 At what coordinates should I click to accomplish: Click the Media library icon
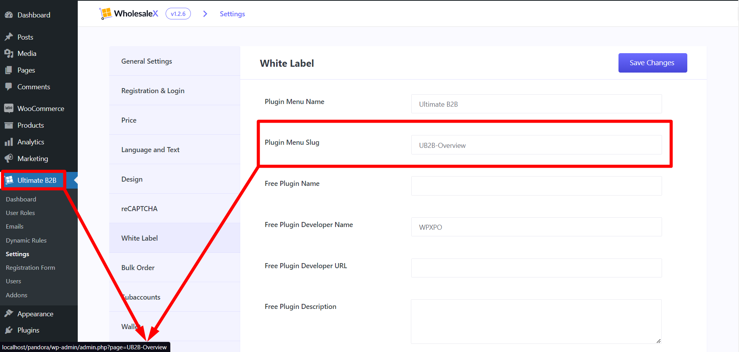(9, 54)
